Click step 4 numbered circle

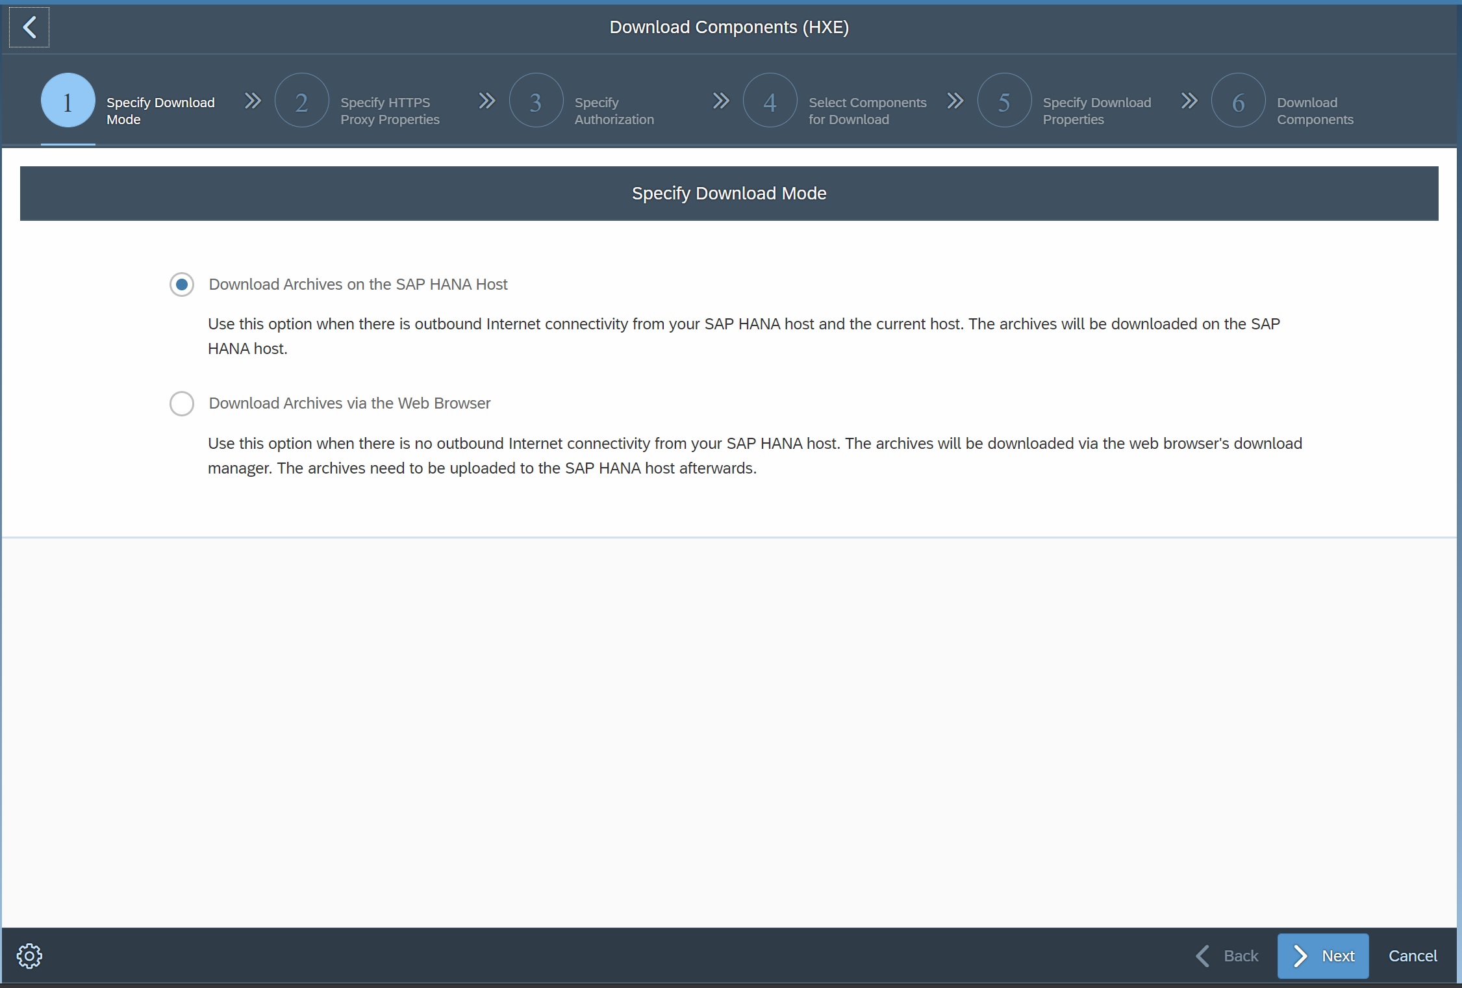click(x=770, y=101)
